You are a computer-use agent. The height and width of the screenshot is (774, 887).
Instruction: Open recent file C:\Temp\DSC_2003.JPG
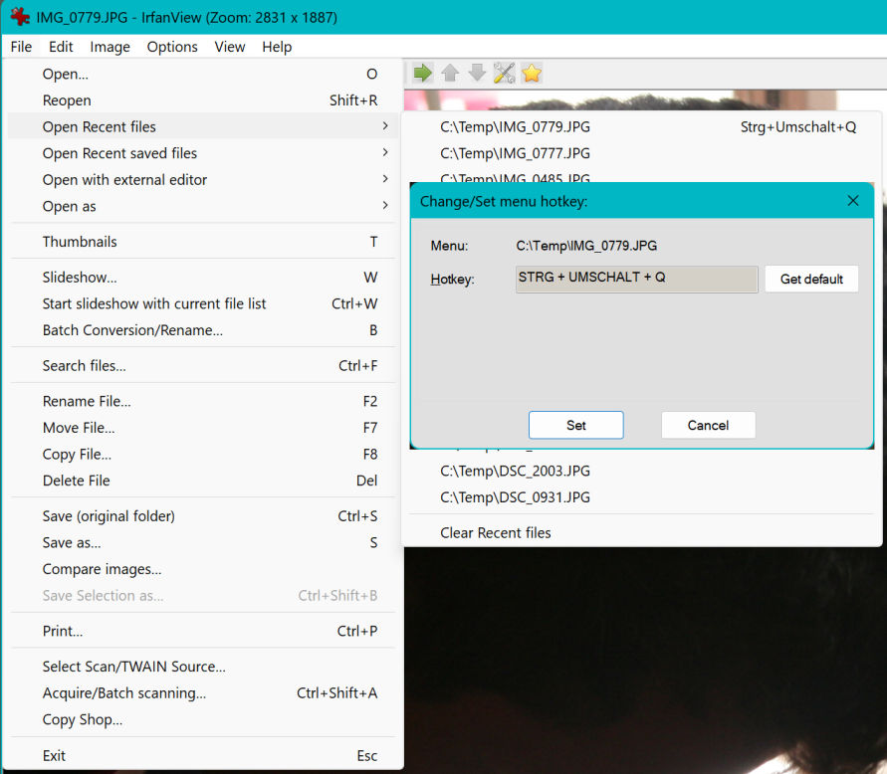[x=515, y=471]
